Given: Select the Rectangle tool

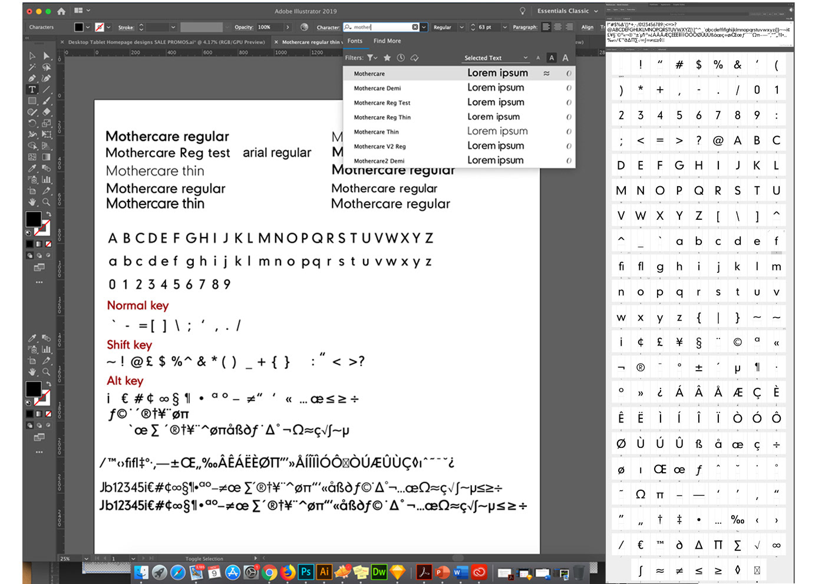Looking at the screenshot, I should (32, 101).
